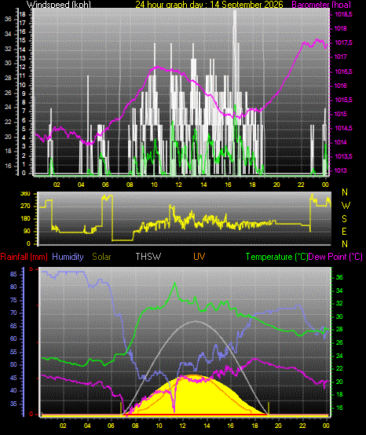
Task: Select the "Solar" legend label
Action: click(101, 257)
